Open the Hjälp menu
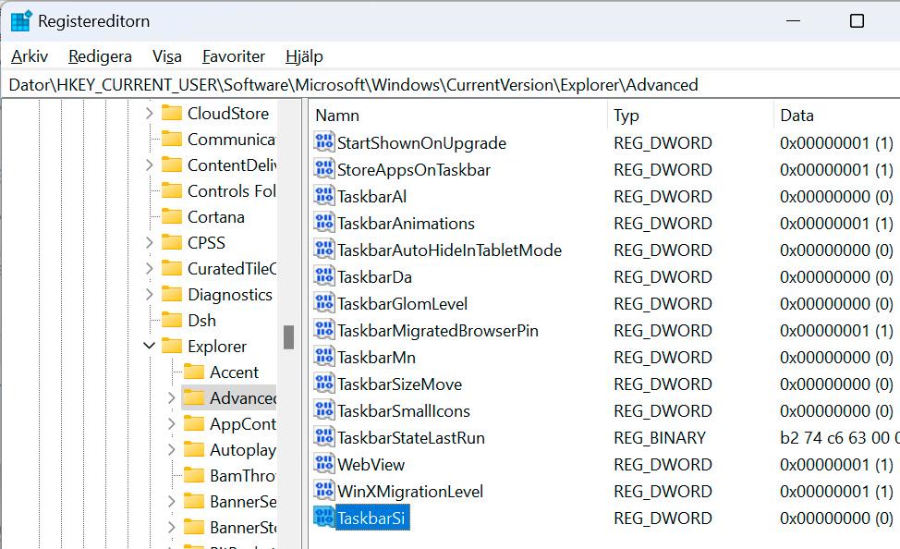The height and width of the screenshot is (549, 900). 304,56
